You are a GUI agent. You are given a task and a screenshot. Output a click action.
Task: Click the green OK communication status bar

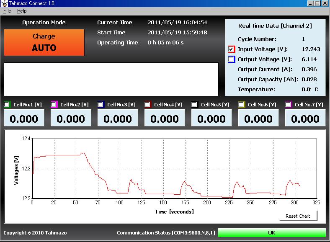(272, 232)
